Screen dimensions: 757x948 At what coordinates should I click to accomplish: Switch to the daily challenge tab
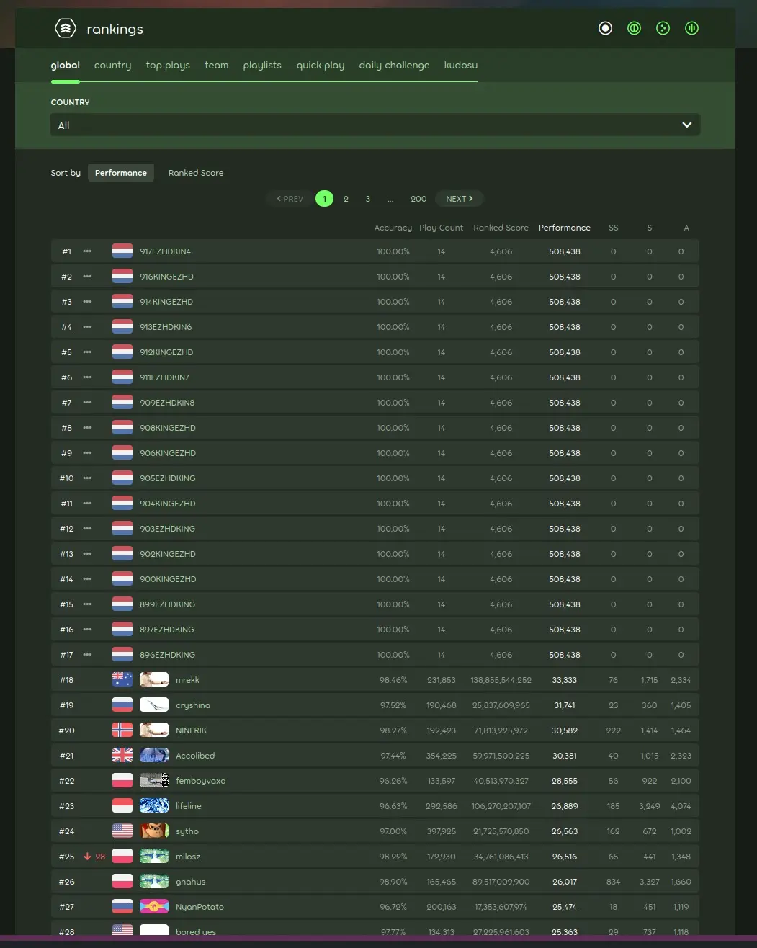pyautogui.click(x=394, y=66)
